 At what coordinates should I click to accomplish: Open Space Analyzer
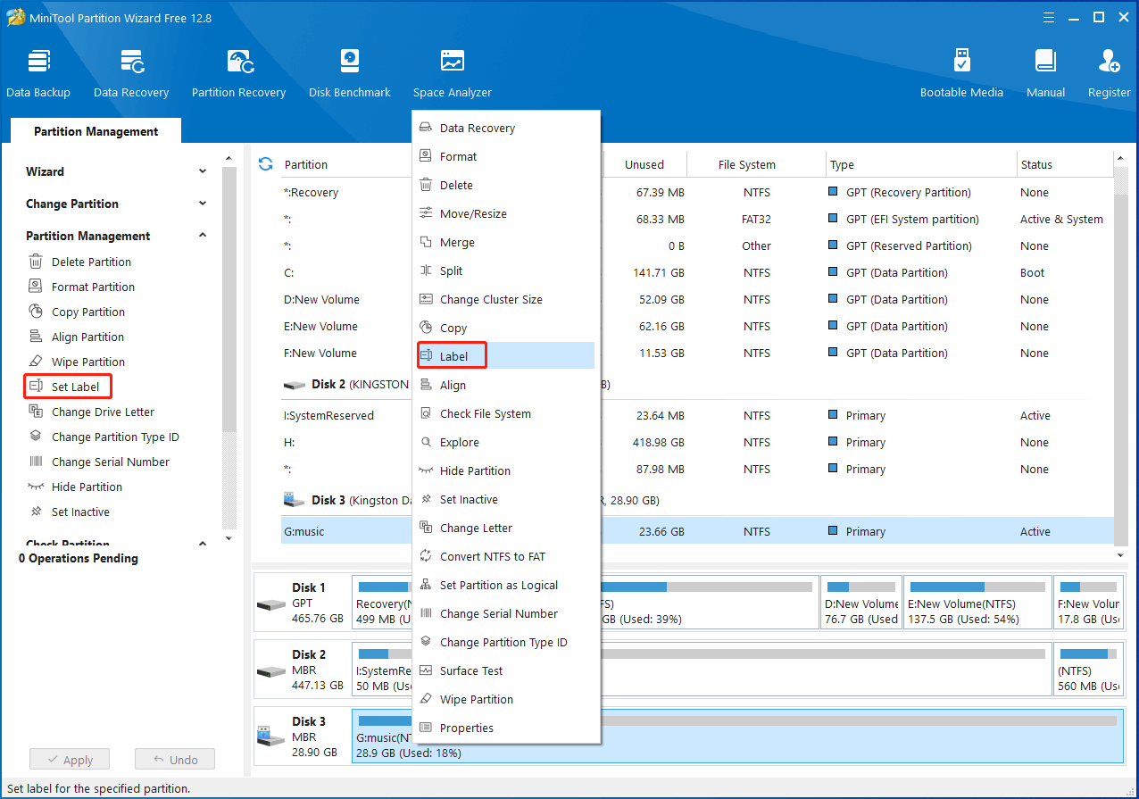[453, 73]
